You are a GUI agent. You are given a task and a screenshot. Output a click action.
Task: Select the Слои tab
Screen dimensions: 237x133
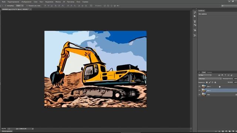[204, 72]
